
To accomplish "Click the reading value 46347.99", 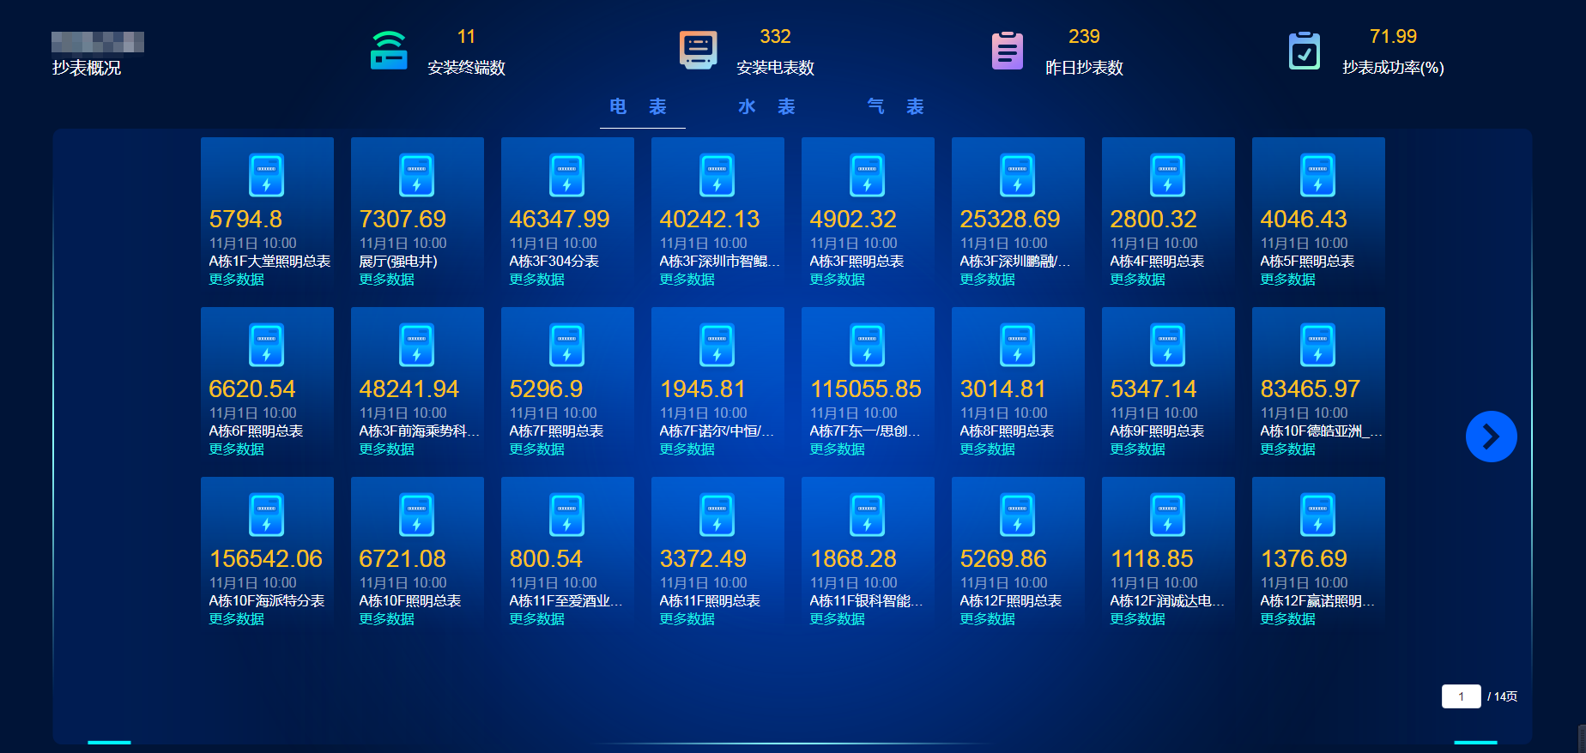I will pos(560,220).
